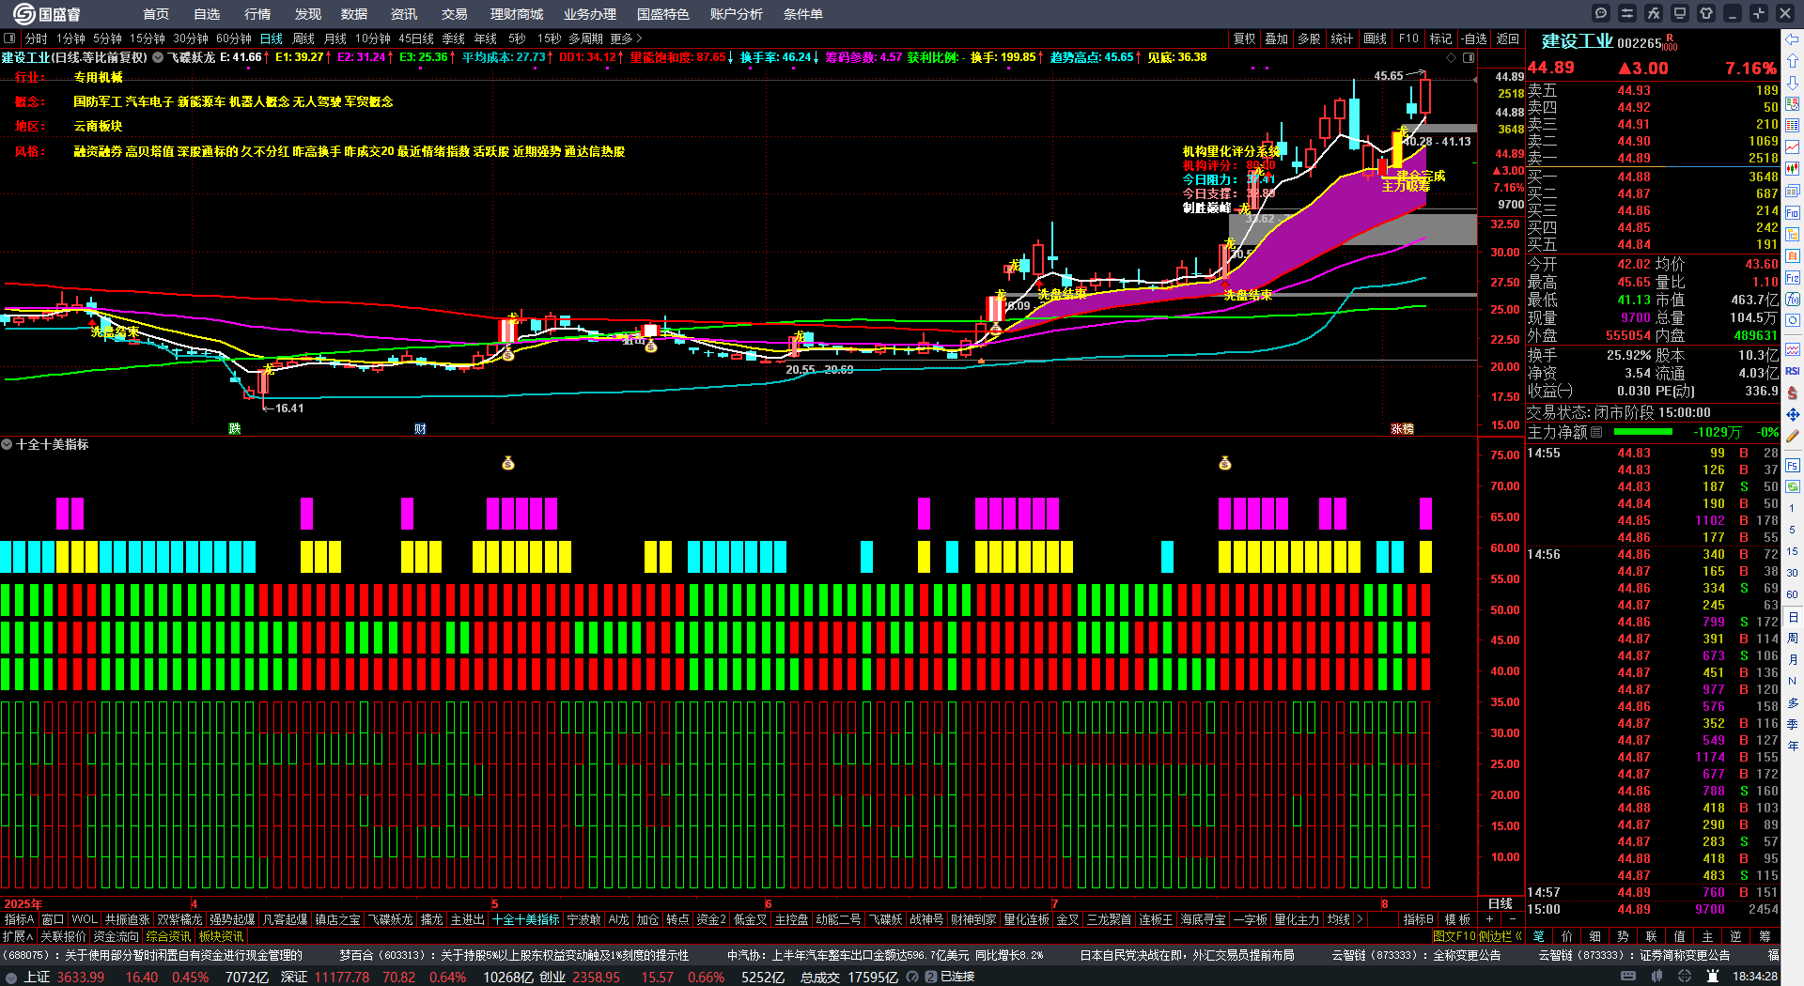Screen dimensions: 1804x986
Task: Click the chess rook icon in status bar
Action: [1714, 977]
